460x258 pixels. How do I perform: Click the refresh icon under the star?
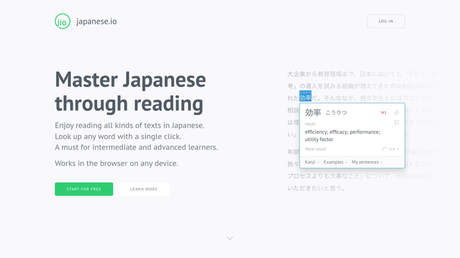(x=397, y=122)
